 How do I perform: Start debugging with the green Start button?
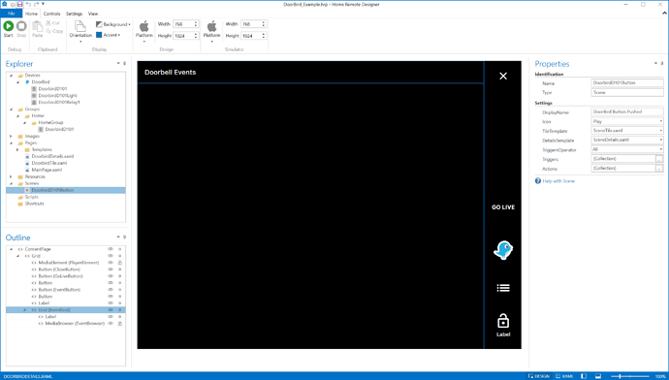tap(8, 26)
